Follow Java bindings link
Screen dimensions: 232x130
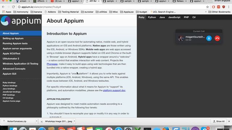[x=9, y=89]
